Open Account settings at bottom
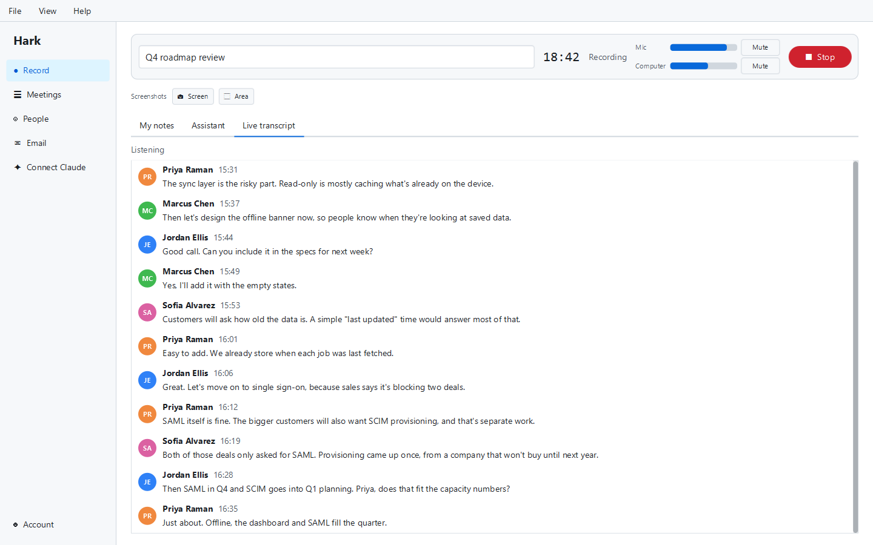 click(58, 524)
